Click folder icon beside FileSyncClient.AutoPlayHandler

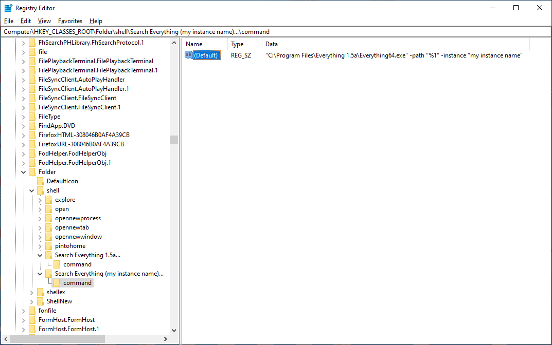pyautogui.click(x=32, y=80)
